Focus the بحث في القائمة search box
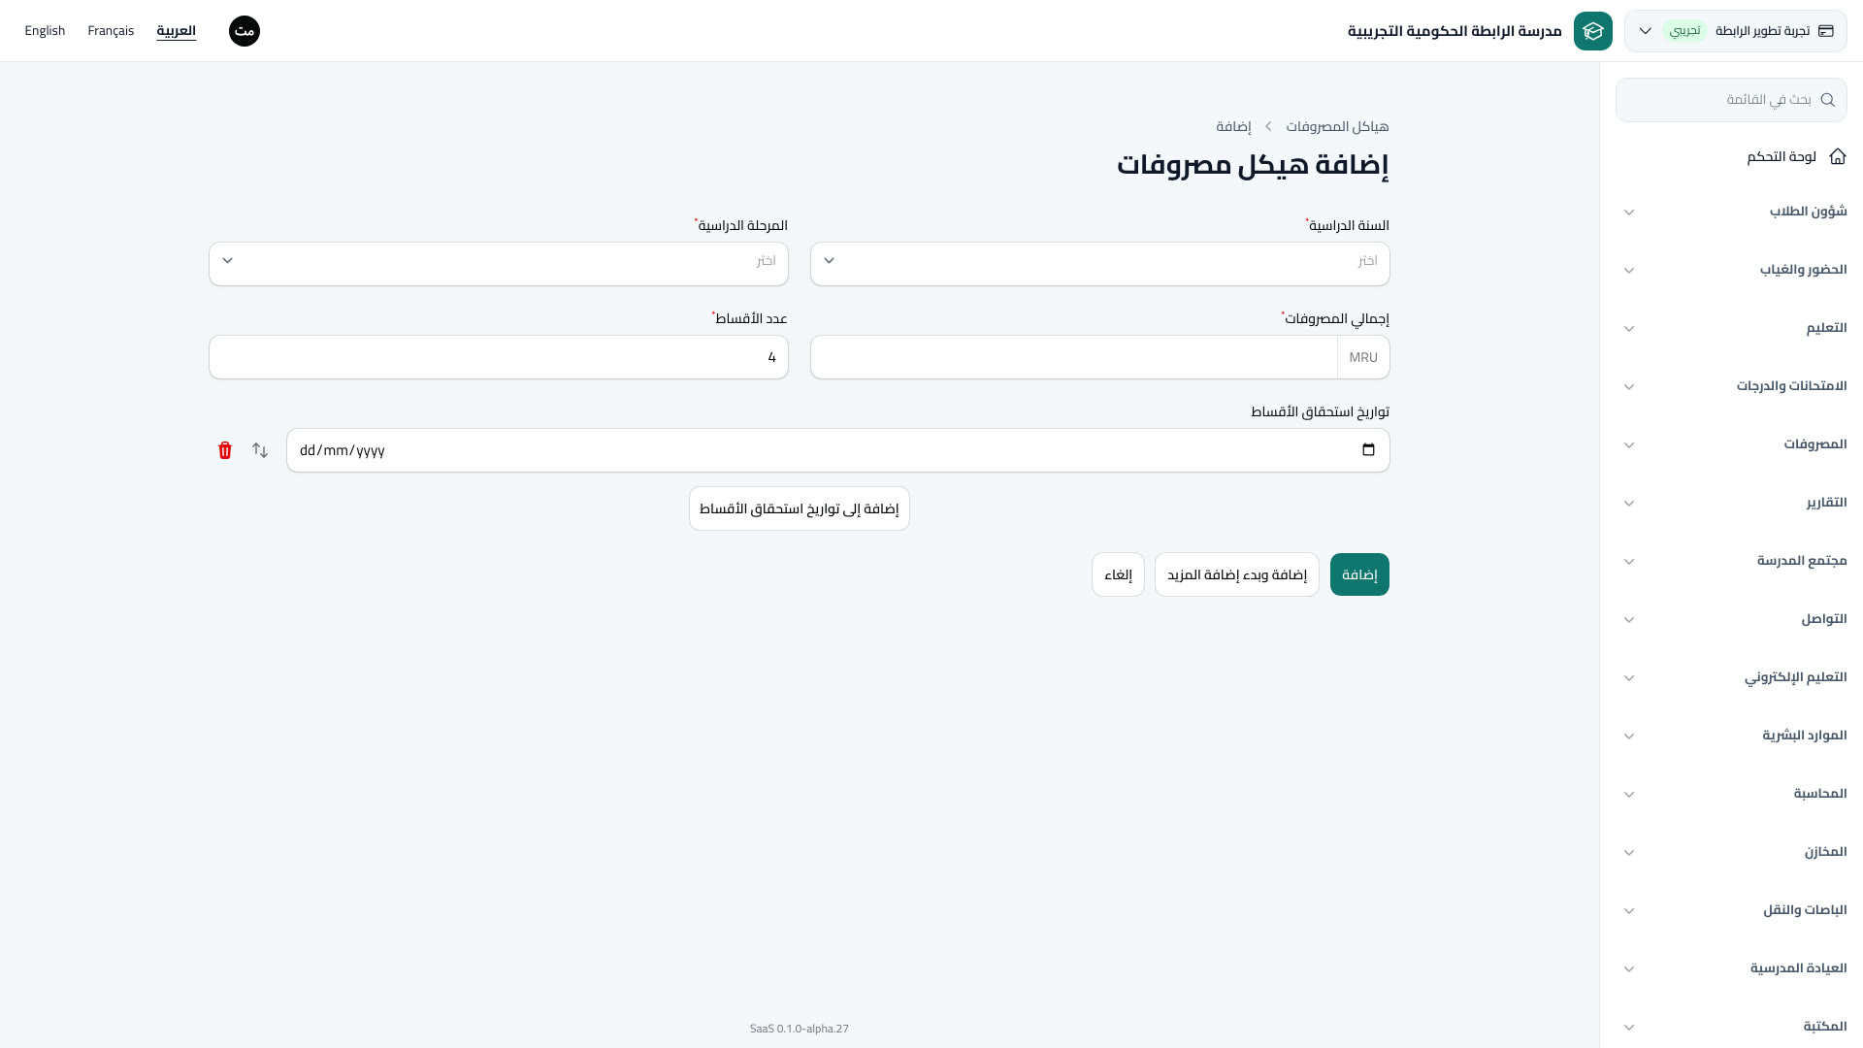This screenshot has height=1048, width=1863. [x=1731, y=100]
